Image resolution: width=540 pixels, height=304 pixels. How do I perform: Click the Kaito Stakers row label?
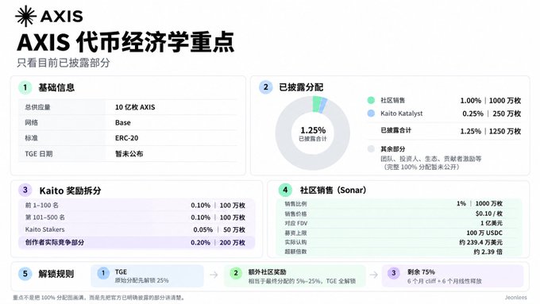pyautogui.click(x=44, y=229)
